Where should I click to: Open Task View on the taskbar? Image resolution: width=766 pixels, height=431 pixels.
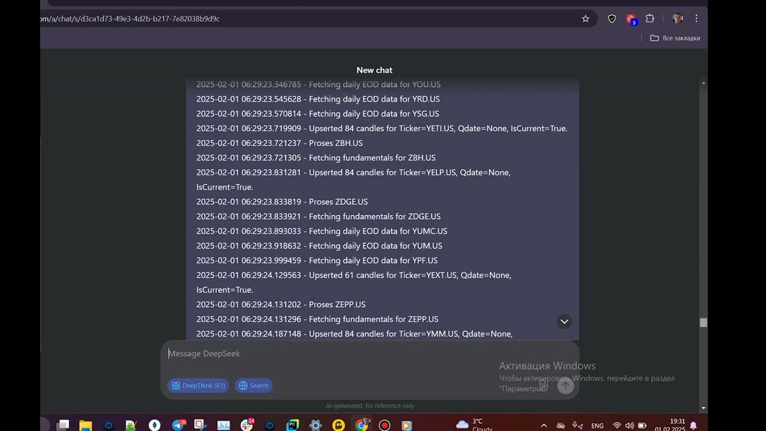point(63,426)
